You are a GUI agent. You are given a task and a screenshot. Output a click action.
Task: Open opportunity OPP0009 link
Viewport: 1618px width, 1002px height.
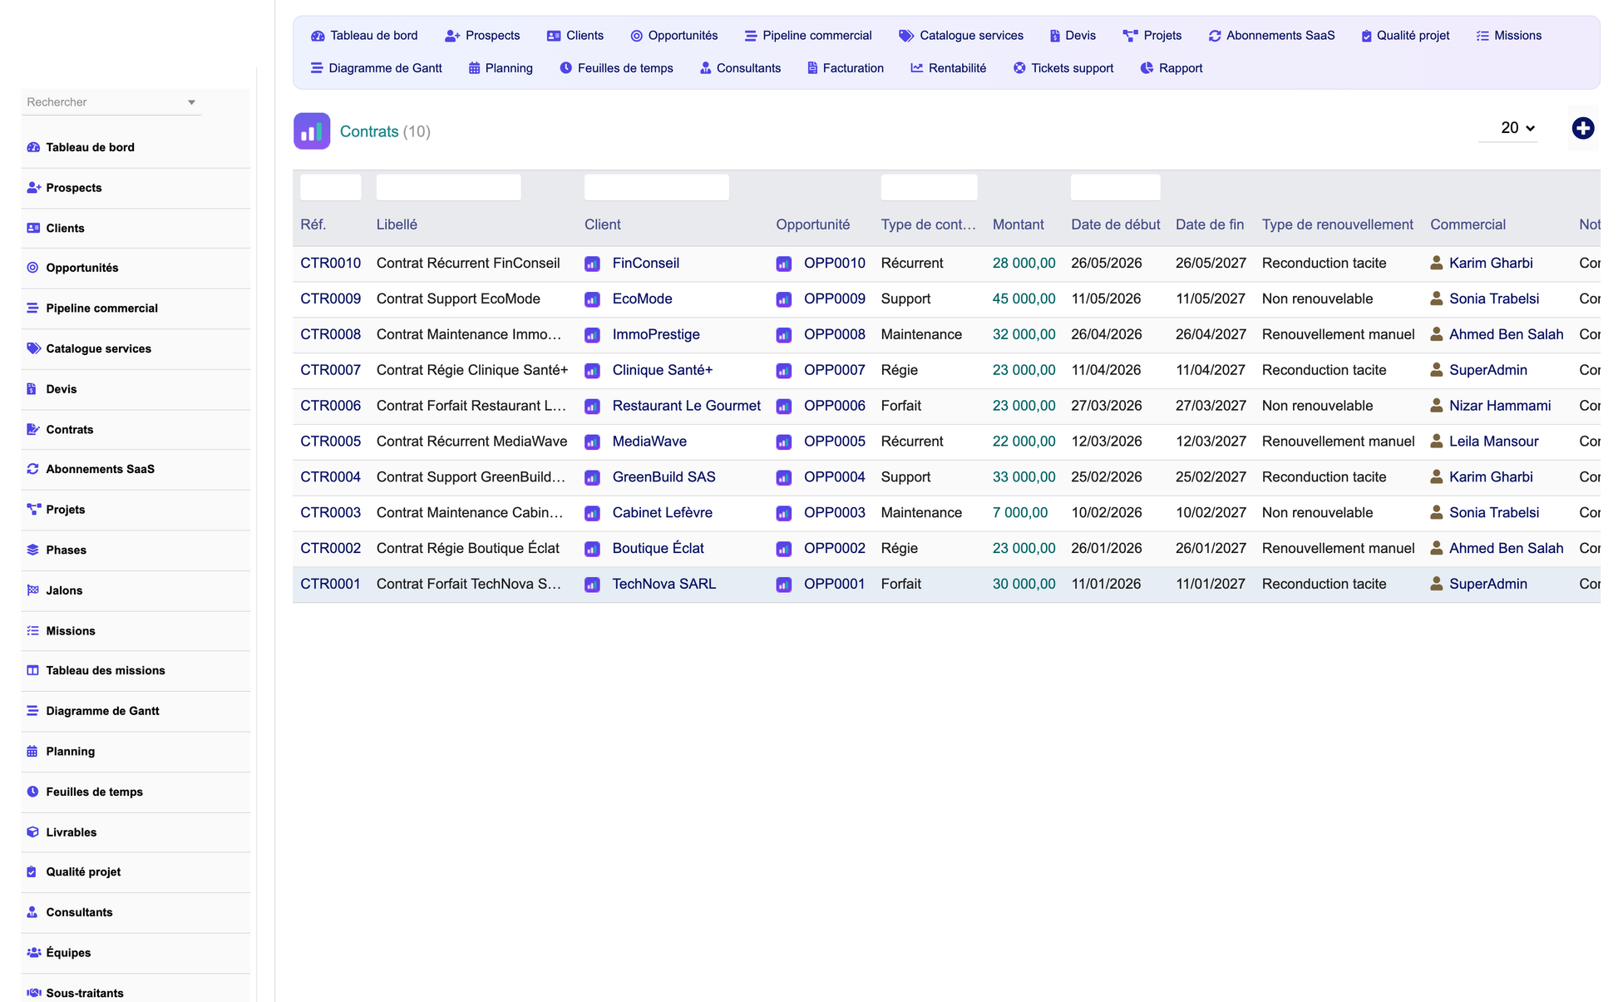click(835, 299)
